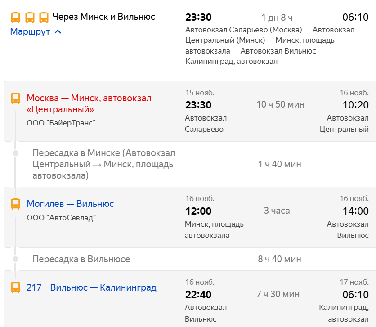This screenshot has height=327, width=376.
Task: Click the chevron next to Маршрут
Action: 58,31
